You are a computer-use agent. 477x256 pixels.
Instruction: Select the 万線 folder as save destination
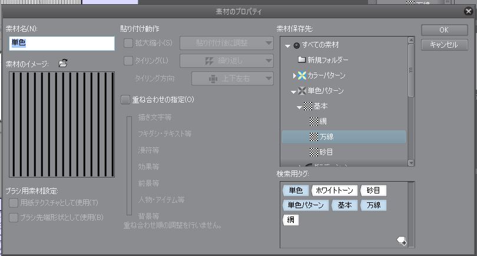[x=327, y=137]
